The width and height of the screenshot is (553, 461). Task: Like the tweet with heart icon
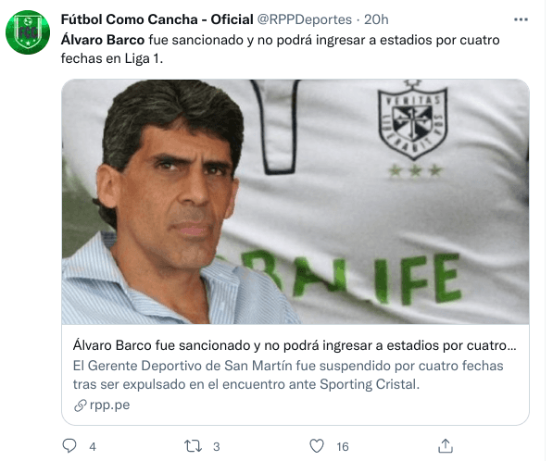(317, 446)
